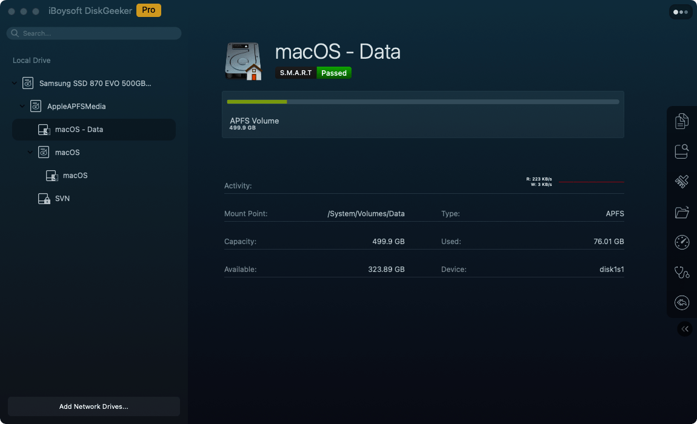Launch the Speed Test gauge tool
Image resolution: width=697 pixels, height=424 pixels.
click(682, 242)
